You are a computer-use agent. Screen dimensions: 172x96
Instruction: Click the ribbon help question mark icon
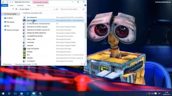tap(85, 5)
